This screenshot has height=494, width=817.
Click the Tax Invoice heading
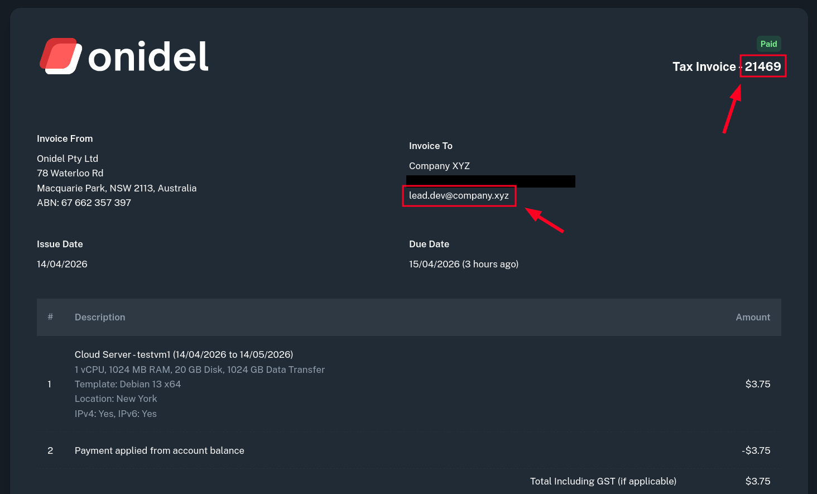pyautogui.click(x=704, y=67)
